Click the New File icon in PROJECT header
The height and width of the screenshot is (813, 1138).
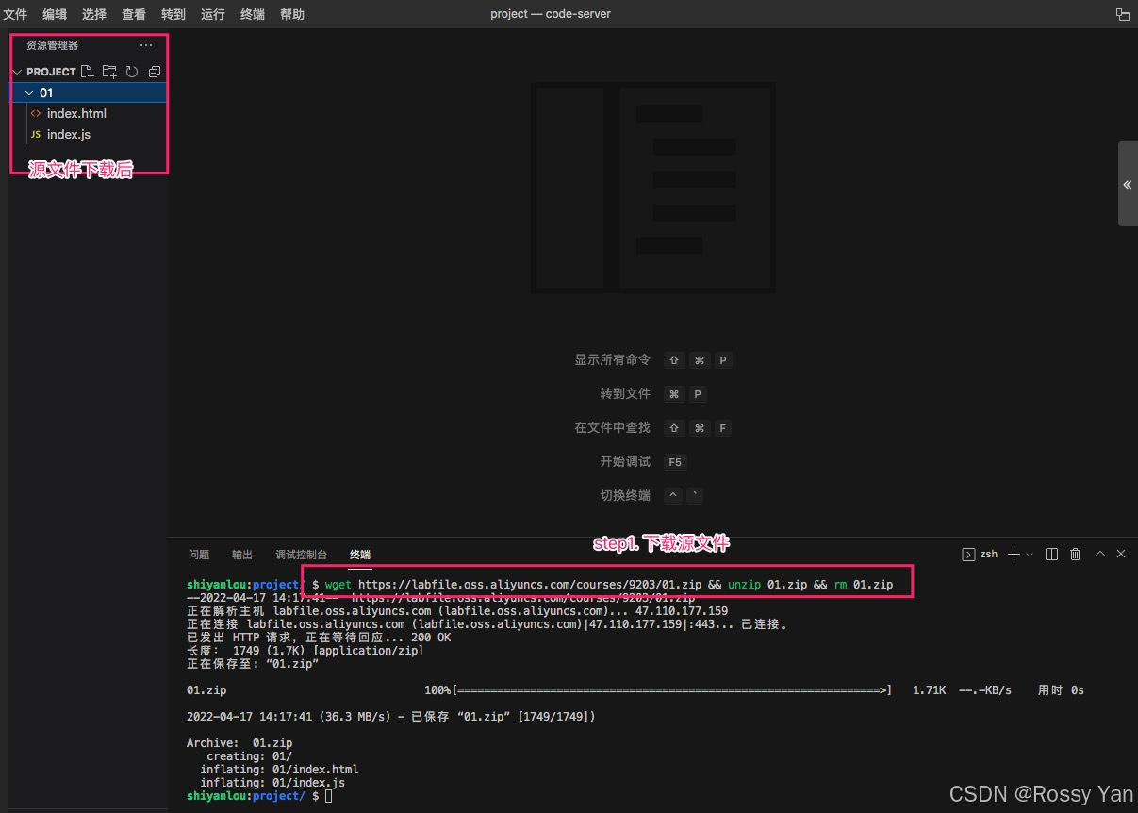(x=88, y=72)
